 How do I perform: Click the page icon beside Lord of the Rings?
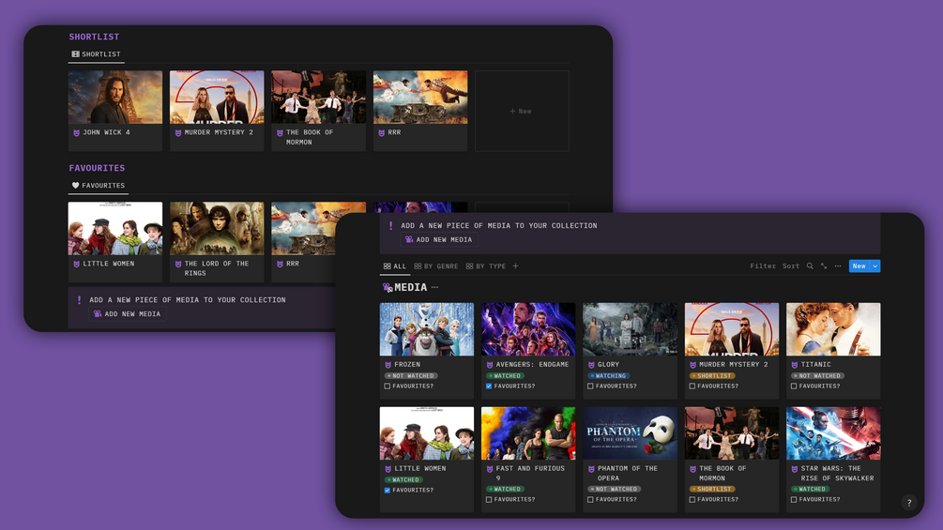[178, 264]
